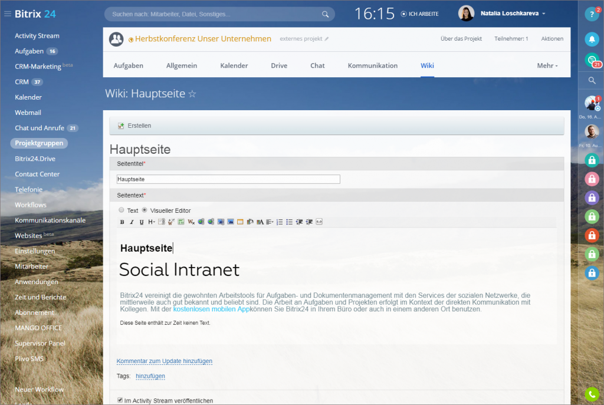The height and width of the screenshot is (405, 604).
Task: Insert internal wiki link icon
Action: pyautogui.click(x=162, y=222)
